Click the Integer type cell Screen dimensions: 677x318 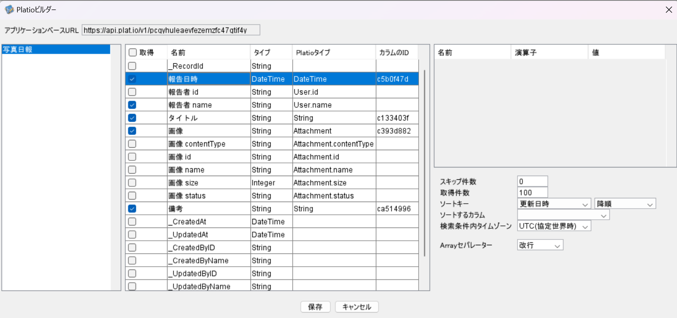pyautogui.click(x=271, y=183)
